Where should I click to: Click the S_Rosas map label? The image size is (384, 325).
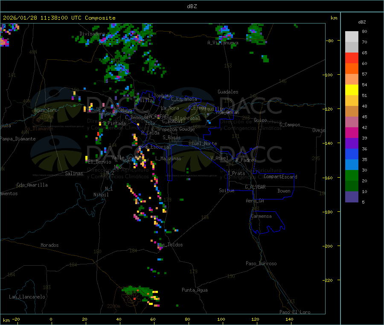pos(172,138)
